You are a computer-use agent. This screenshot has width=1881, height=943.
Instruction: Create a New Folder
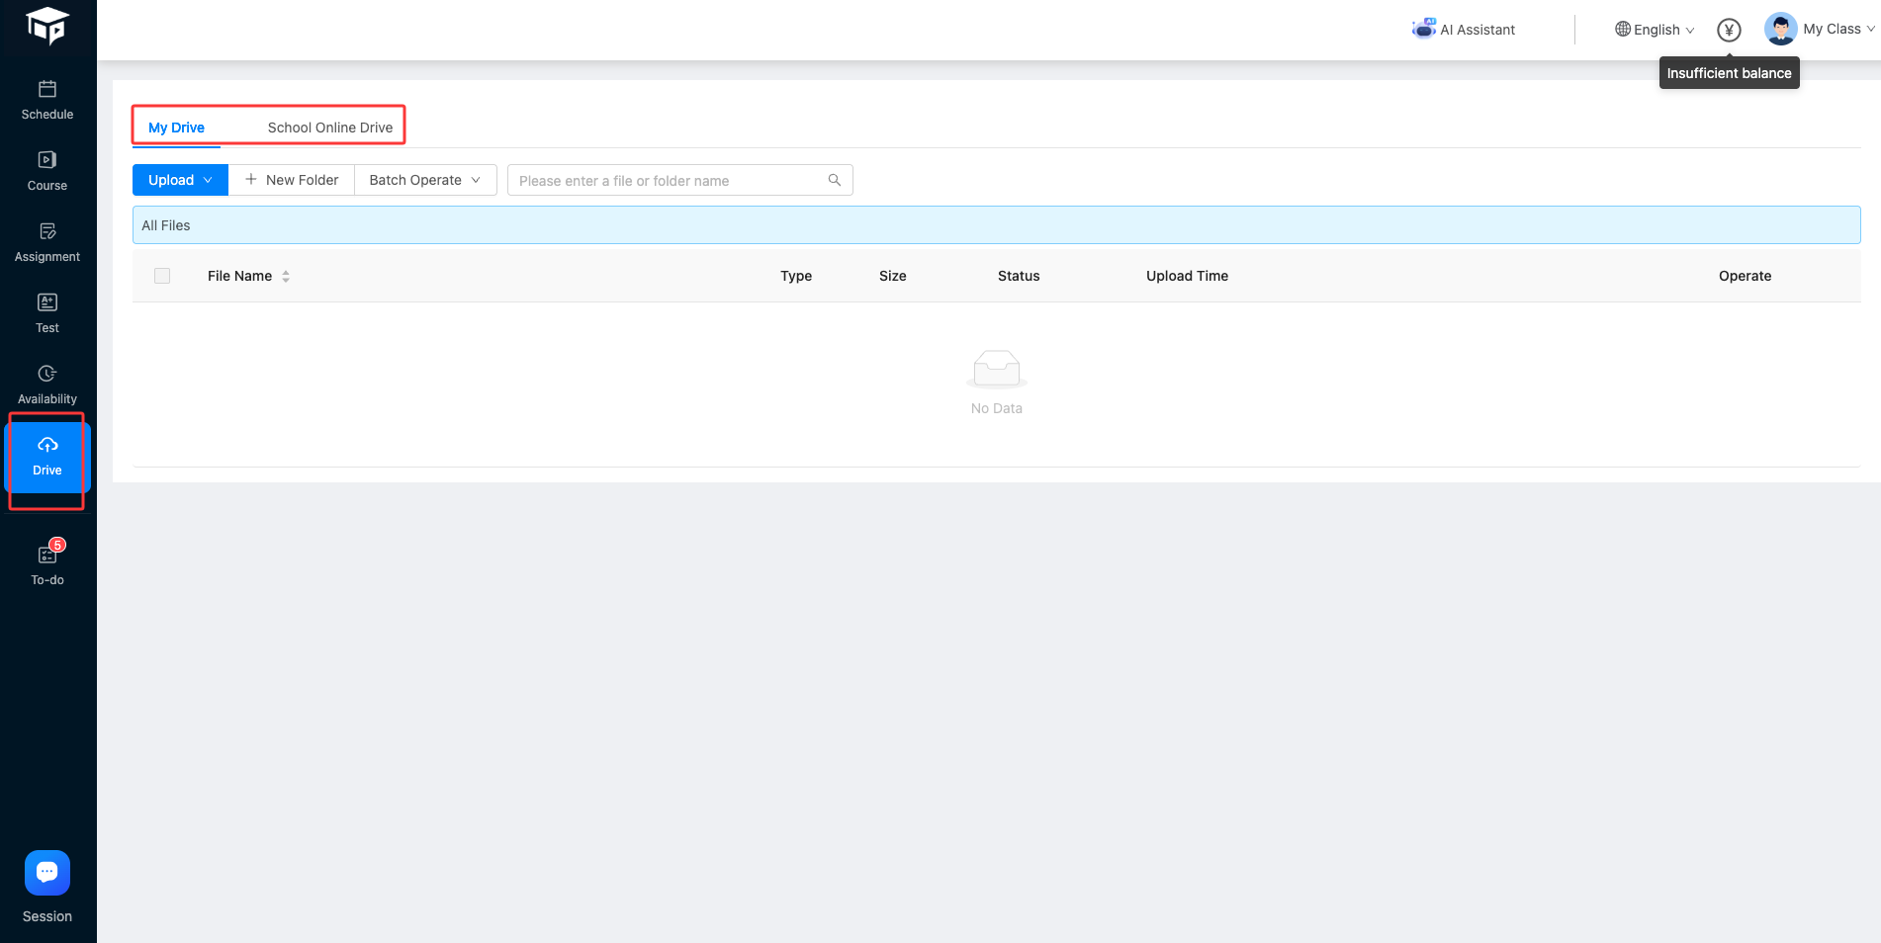[292, 180]
